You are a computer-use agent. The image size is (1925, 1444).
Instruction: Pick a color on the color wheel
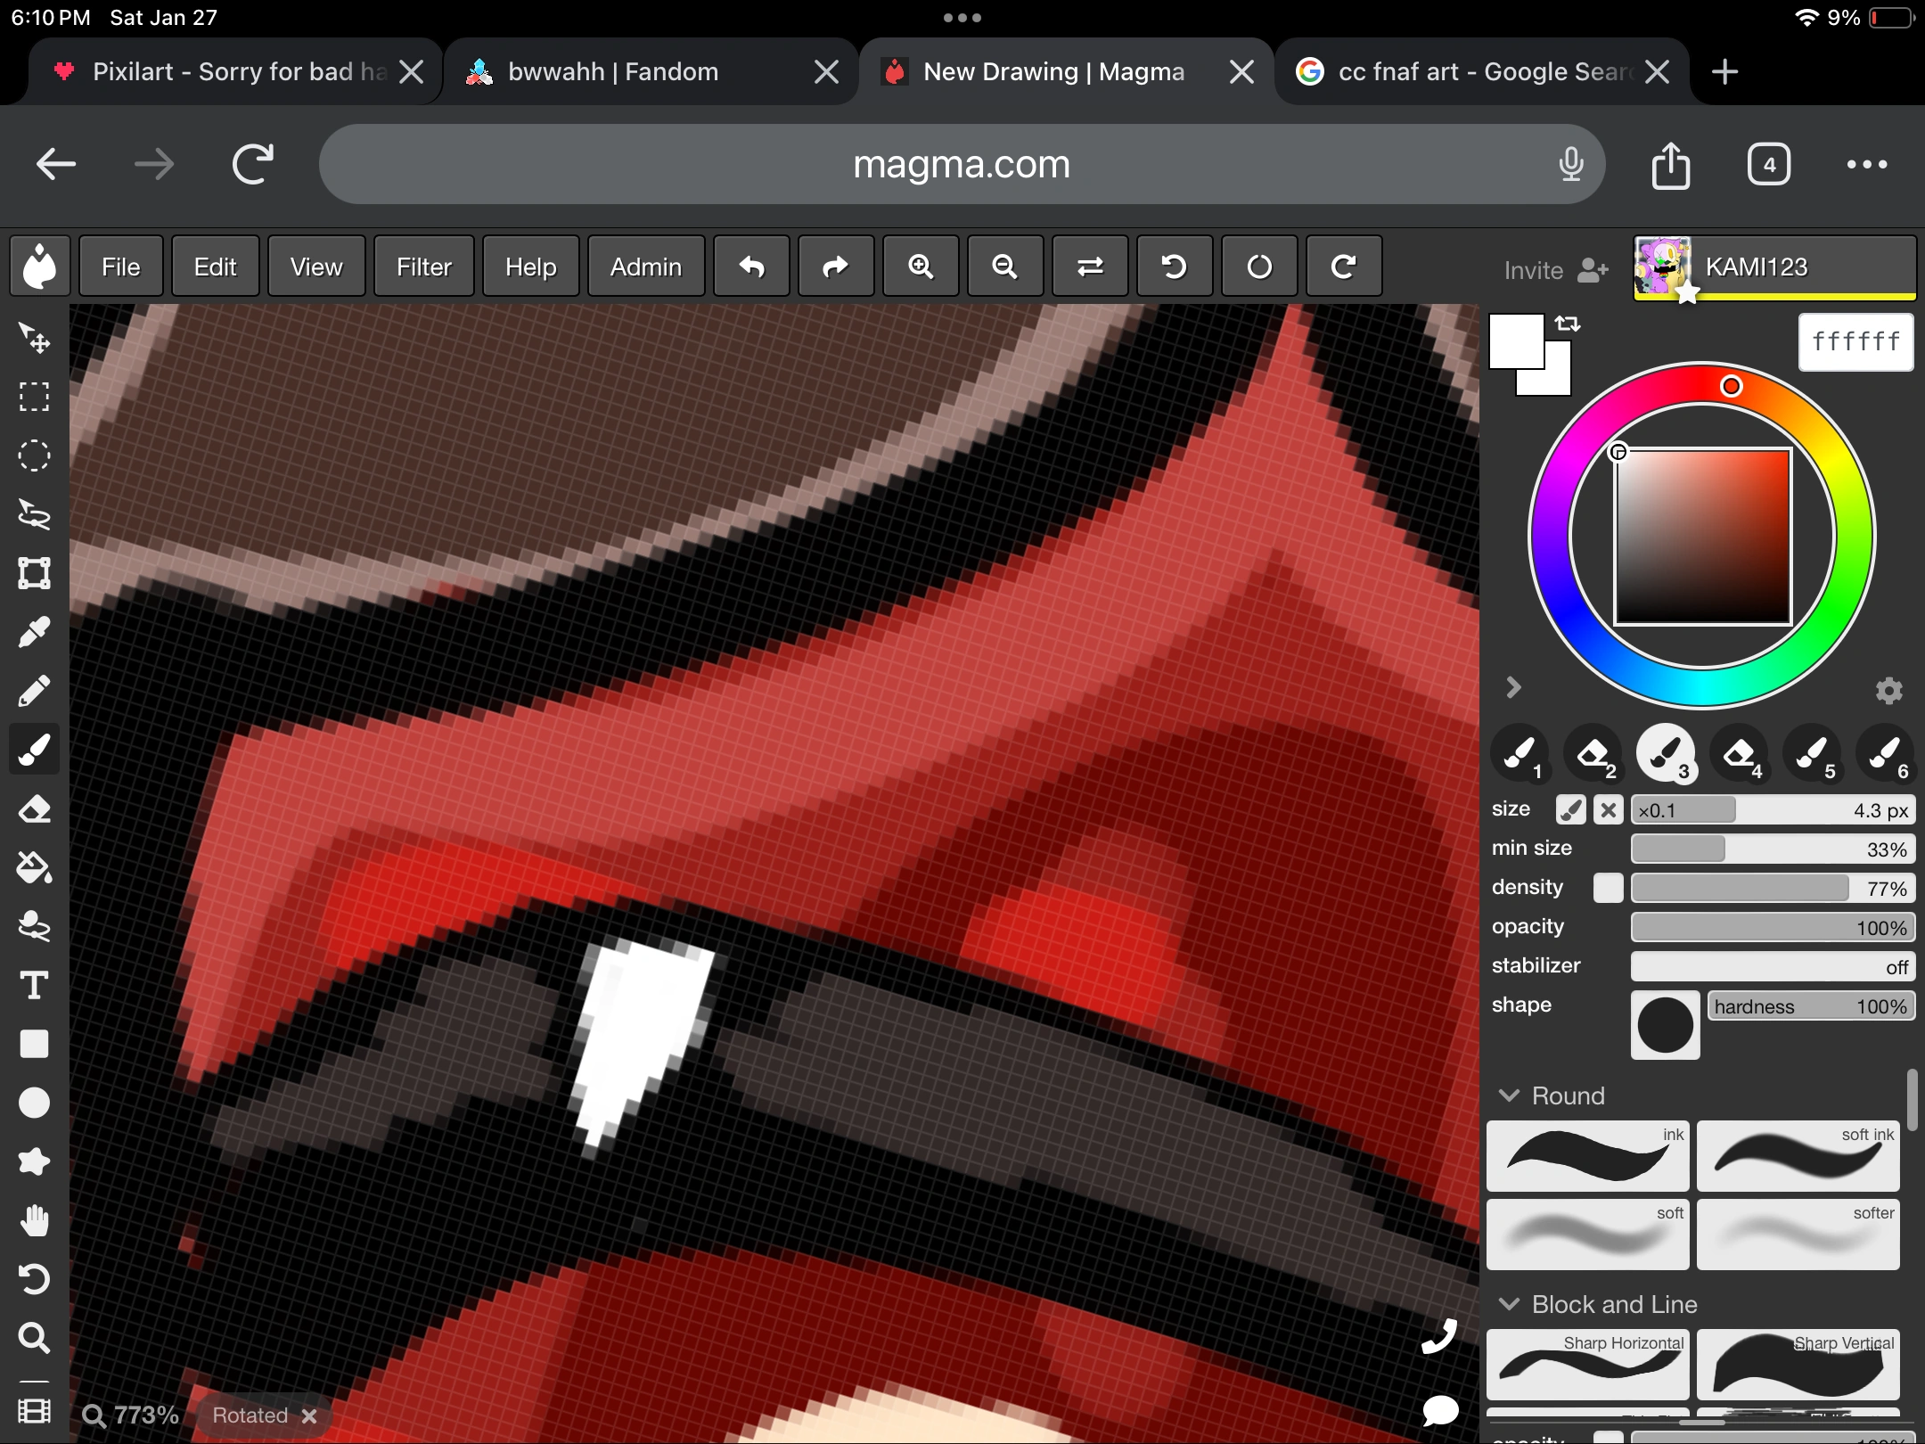point(1730,386)
